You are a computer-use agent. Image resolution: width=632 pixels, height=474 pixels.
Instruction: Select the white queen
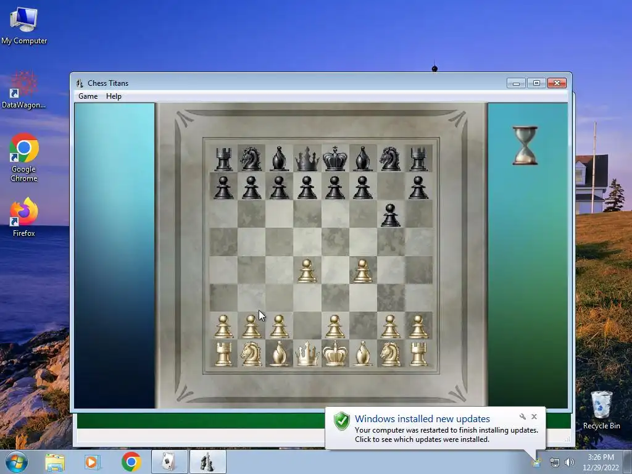[307, 354]
